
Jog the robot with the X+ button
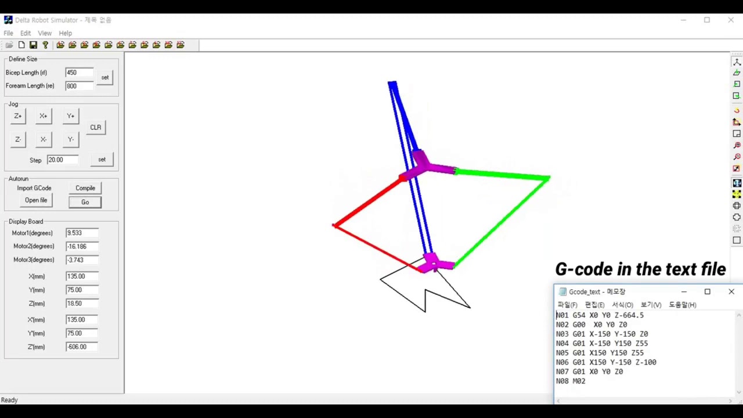pos(44,116)
